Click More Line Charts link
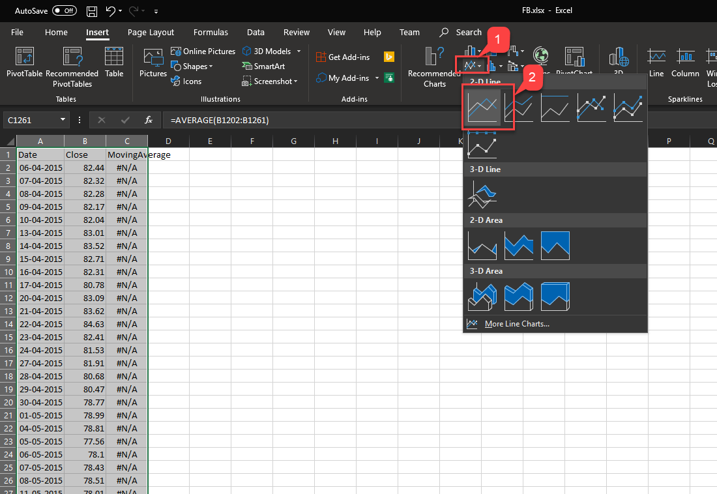This screenshot has width=717, height=494. pyautogui.click(x=516, y=324)
